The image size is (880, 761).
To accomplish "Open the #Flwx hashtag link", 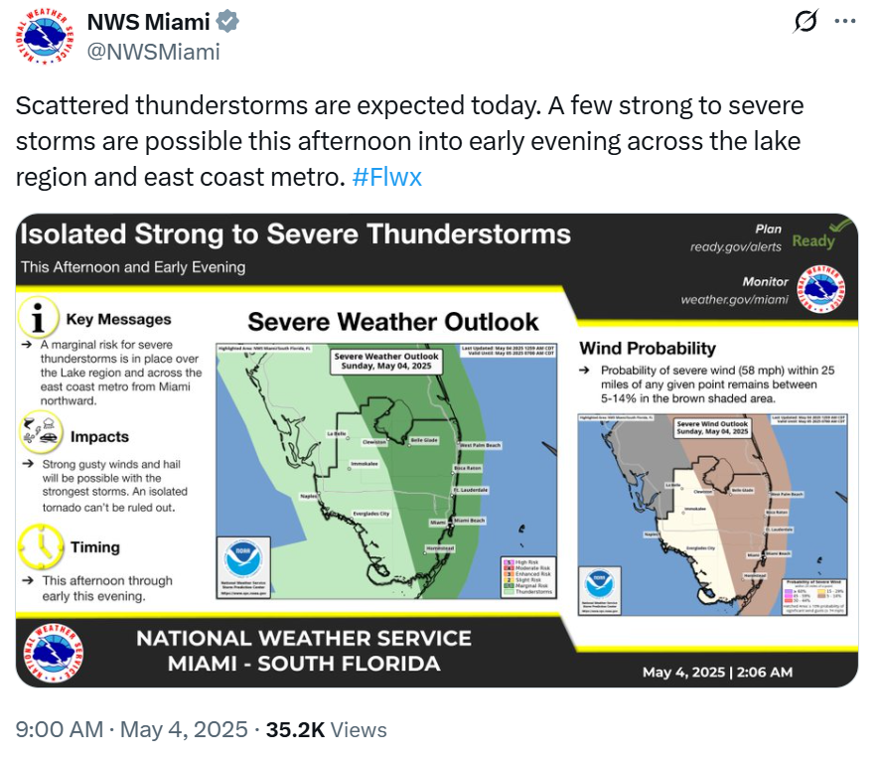I will 389,175.
